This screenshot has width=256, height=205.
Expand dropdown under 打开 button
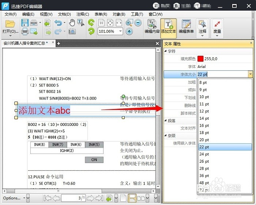click(x=10, y=36)
